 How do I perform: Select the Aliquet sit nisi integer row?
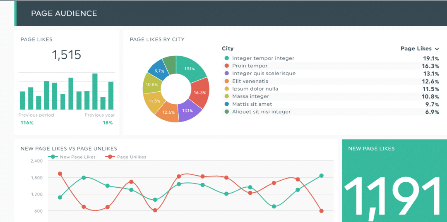pos(330,112)
